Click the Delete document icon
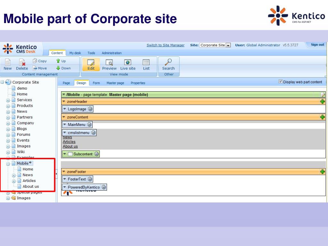The image size is (328, 246). 22,62
